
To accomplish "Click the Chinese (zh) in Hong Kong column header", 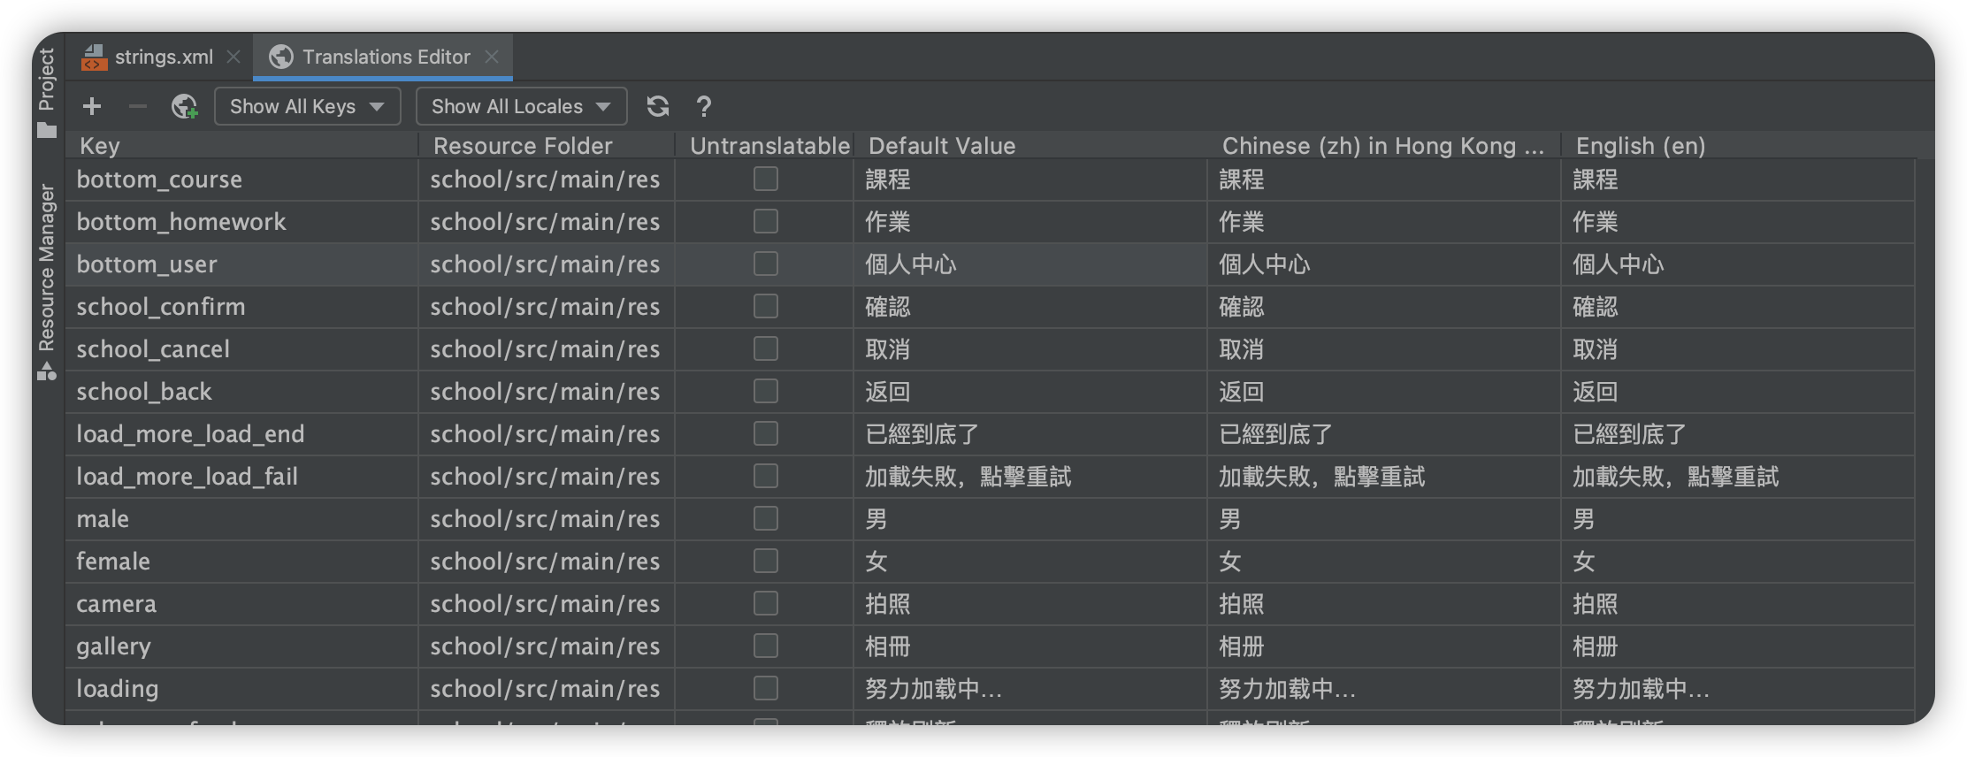I will pyautogui.click(x=1384, y=146).
